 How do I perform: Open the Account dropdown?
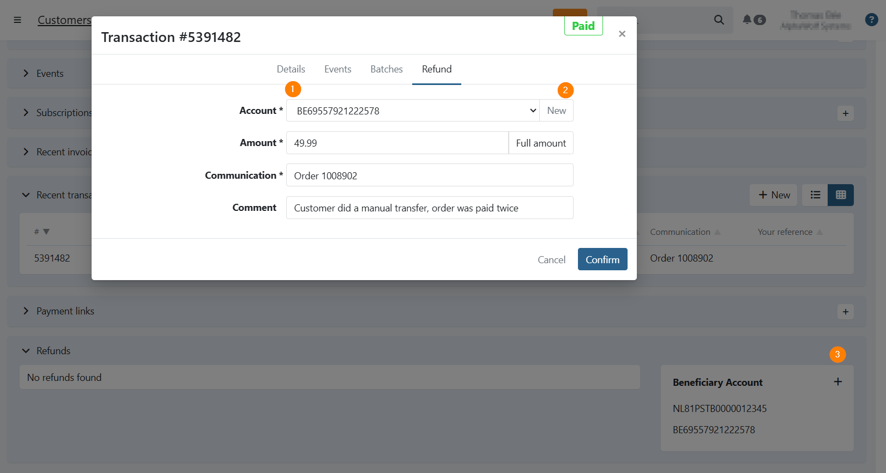click(x=413, y=111)
